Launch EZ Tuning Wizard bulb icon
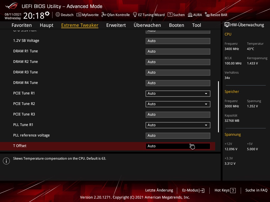The image size is (270, 202). [135, 15]
